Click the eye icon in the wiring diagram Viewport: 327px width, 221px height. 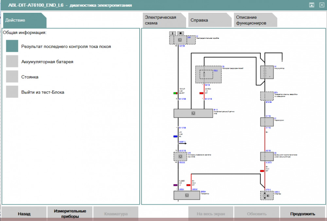180,33
